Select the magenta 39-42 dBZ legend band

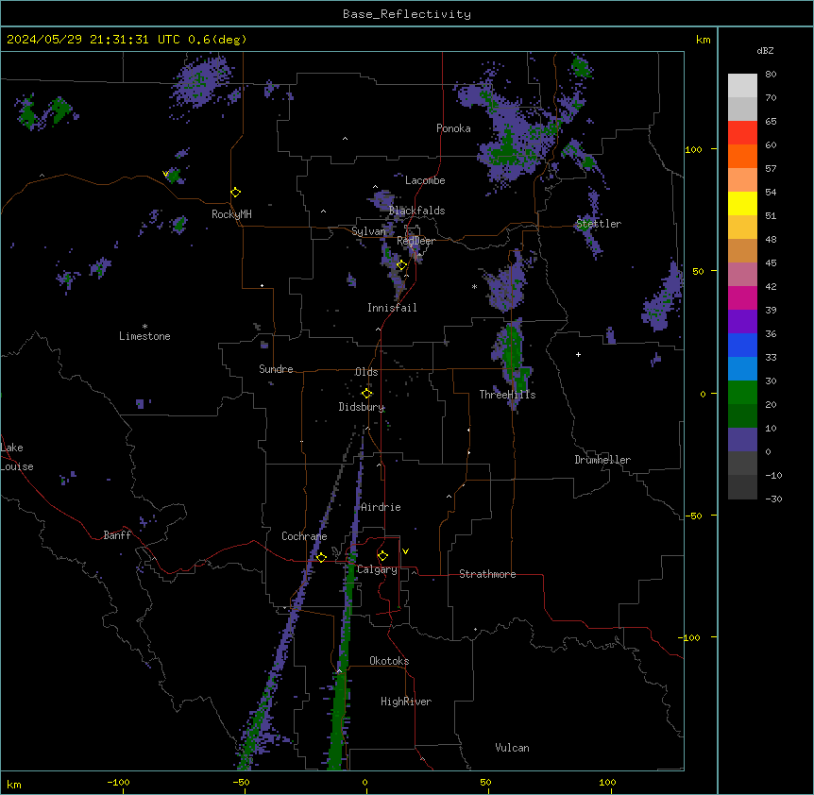(x=742, y=298)
